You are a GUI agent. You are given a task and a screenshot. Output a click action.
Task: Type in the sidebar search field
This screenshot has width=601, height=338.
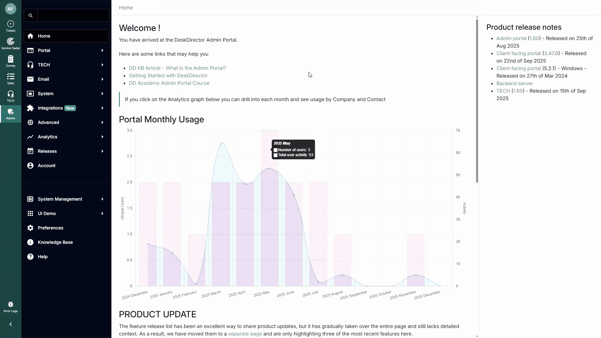click(73, 15)
